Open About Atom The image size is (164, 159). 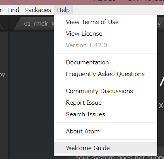(x=105, y=131)
